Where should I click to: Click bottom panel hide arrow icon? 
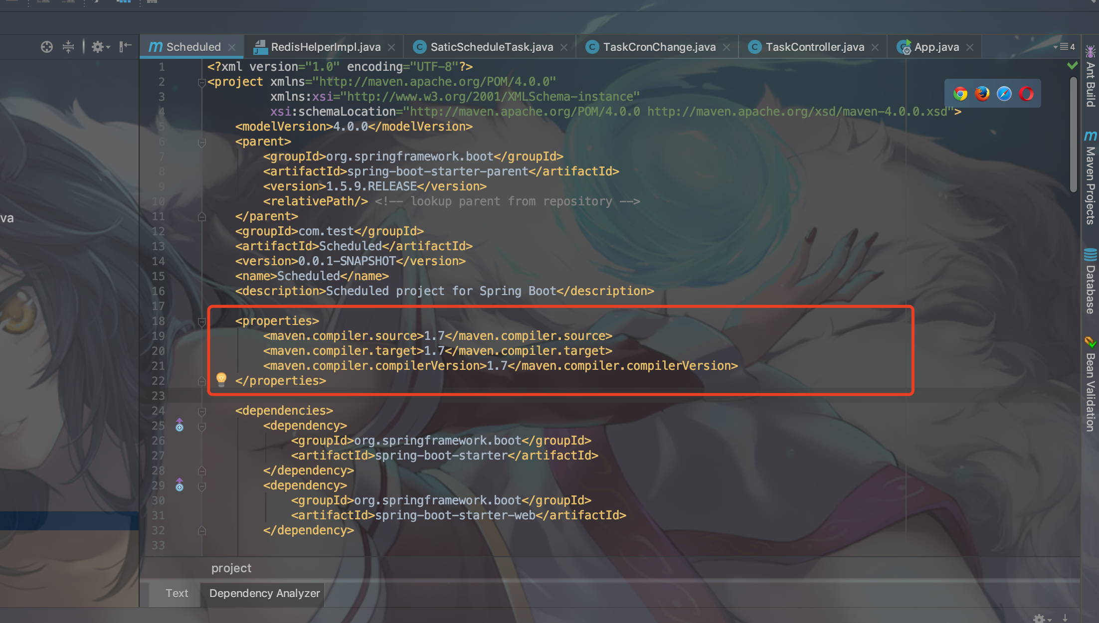tap(1065, 618)
